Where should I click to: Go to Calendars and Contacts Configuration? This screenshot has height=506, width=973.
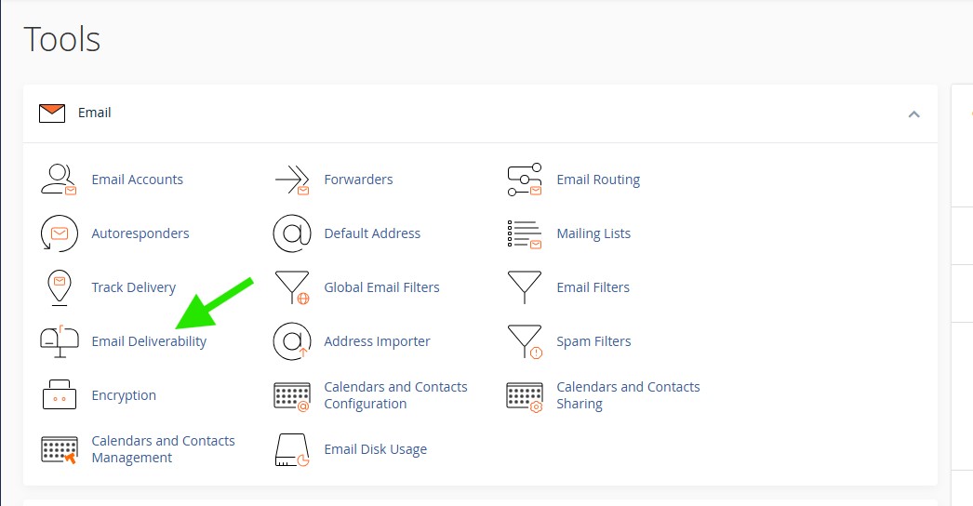[395, 395]
